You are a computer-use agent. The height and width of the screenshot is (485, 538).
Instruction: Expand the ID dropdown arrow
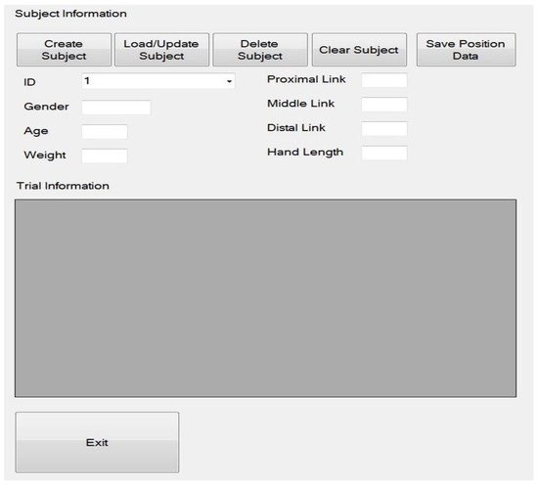point(229,81)
